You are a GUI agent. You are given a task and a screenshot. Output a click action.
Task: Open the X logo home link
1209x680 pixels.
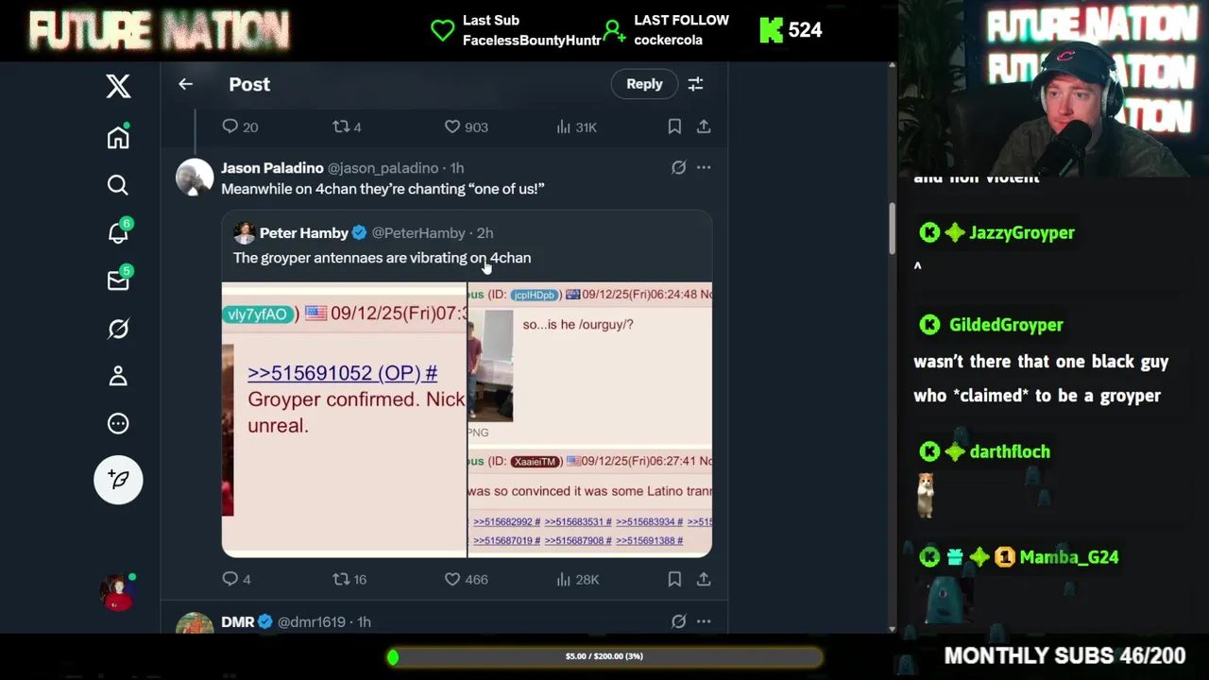(x=118, y=86)
